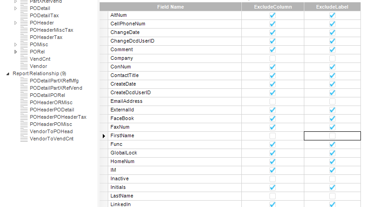Image resolution: width=365 pixels, height=207 pixels.
Task: Click the POHeaderORMisc relationship icon
Action: pos(24,102)
